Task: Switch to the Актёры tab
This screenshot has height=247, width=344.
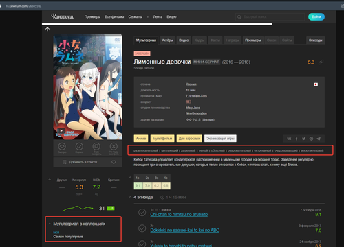Action: point(167,40)
